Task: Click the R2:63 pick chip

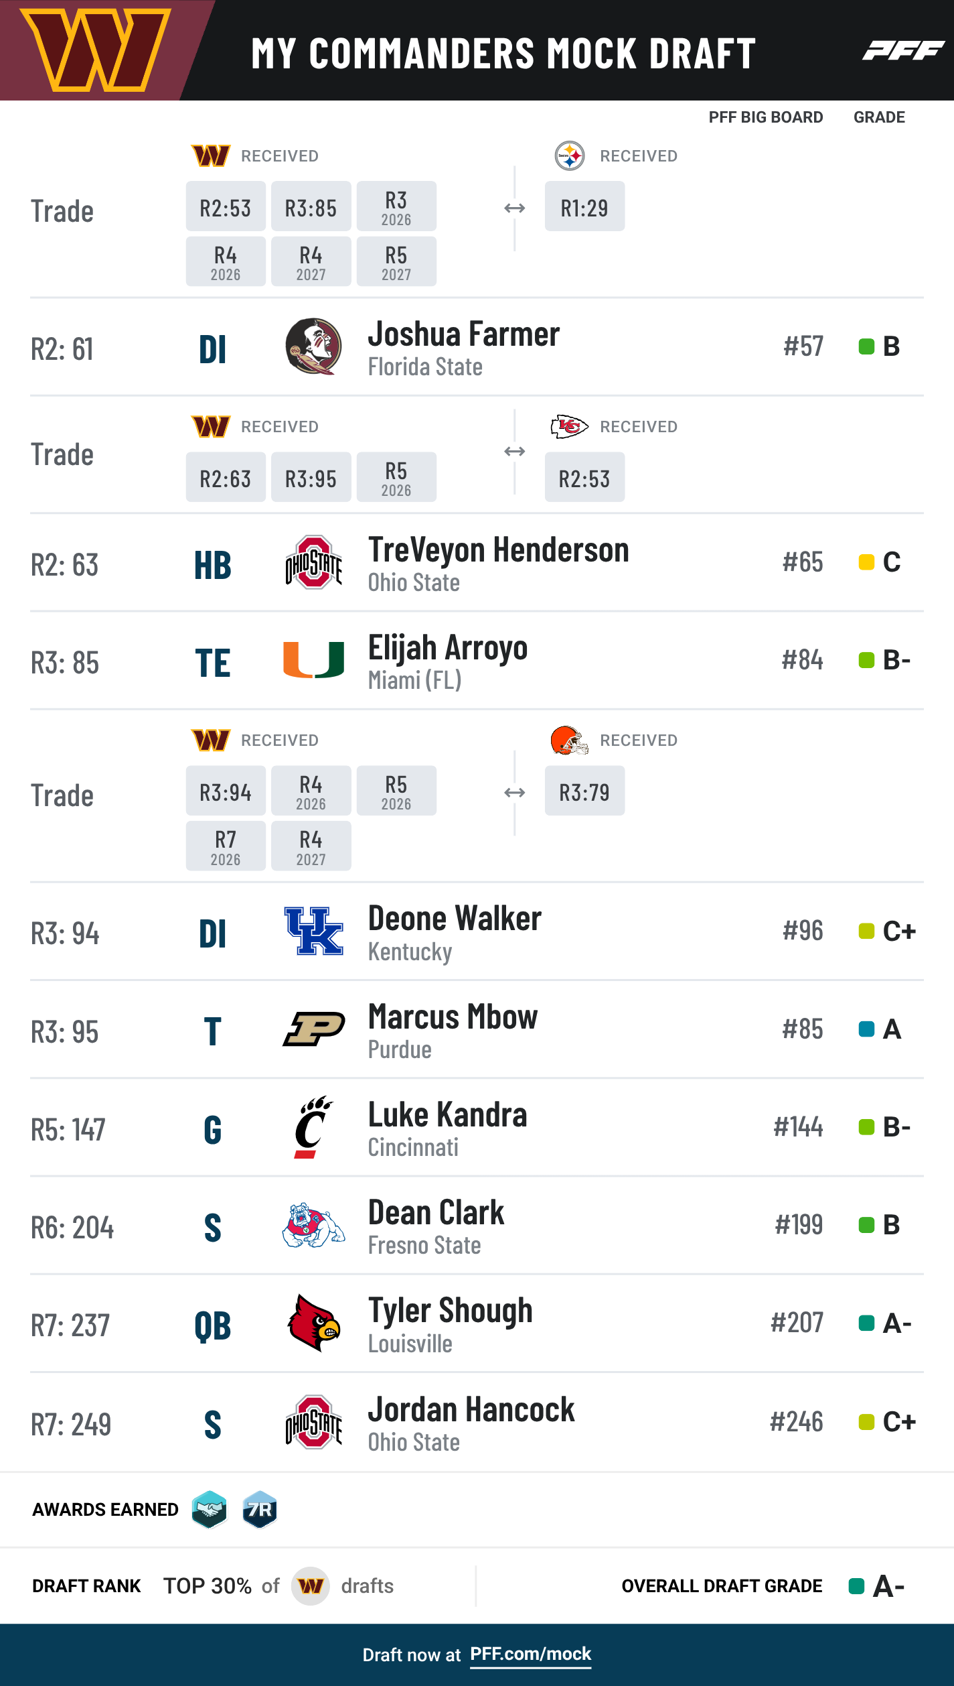Action: click(226, 478)
